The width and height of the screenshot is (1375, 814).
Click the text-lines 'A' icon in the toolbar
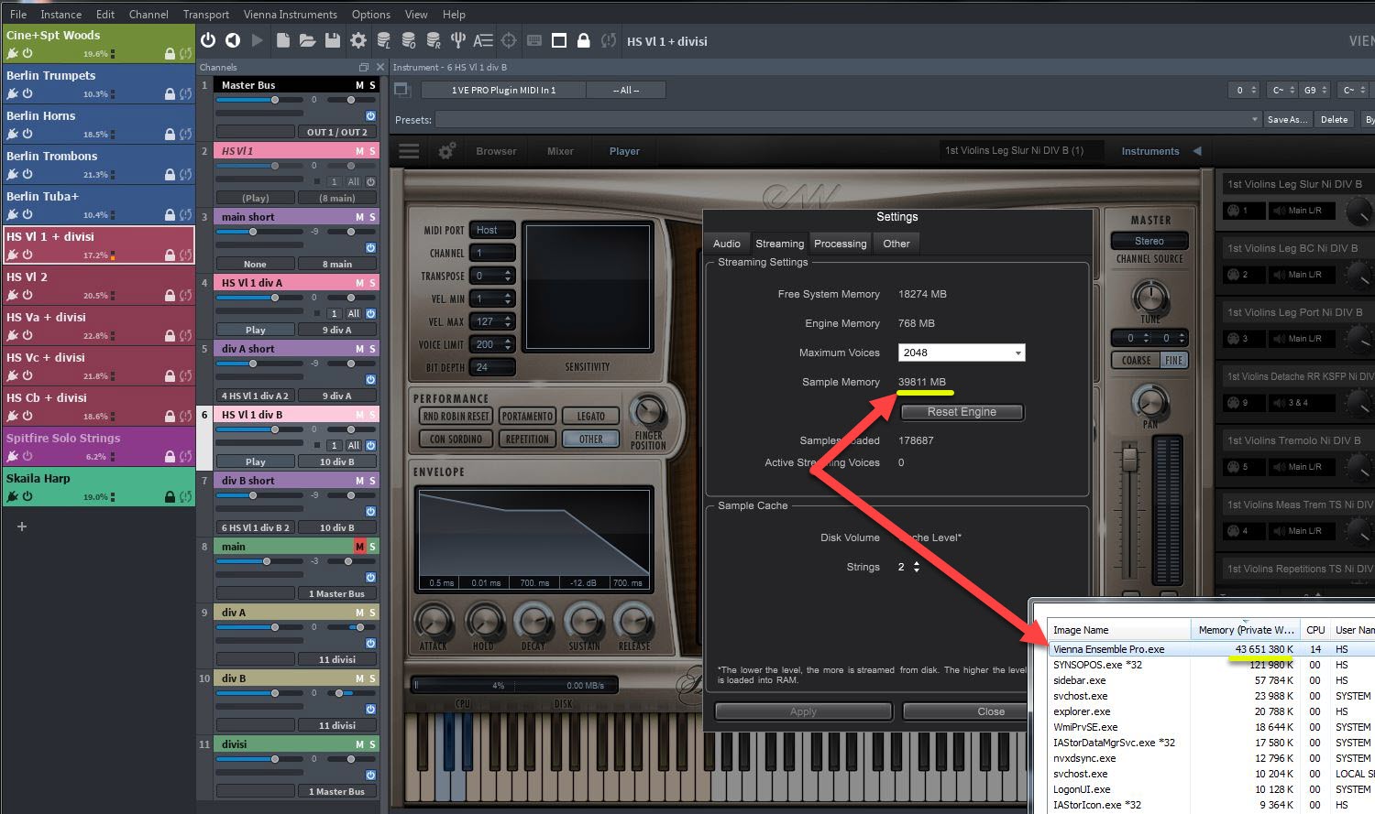tap(483, 40)
